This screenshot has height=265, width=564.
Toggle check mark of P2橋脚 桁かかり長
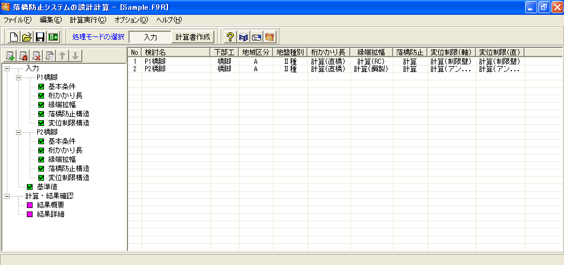[41, 150]
